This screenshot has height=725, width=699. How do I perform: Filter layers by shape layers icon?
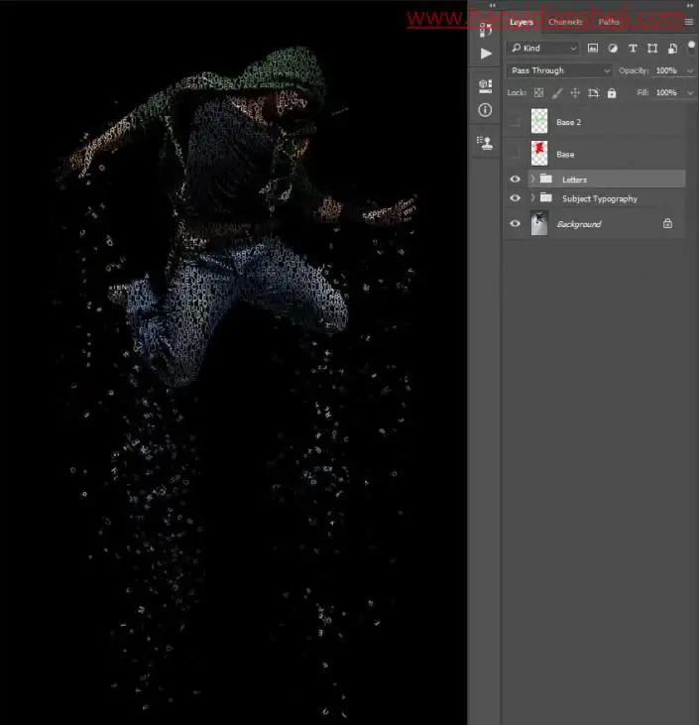(x=652, y=48)
